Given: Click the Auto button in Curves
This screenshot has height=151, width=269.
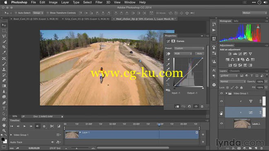Looking at the screenshot, I should click(x=199, y=54).
